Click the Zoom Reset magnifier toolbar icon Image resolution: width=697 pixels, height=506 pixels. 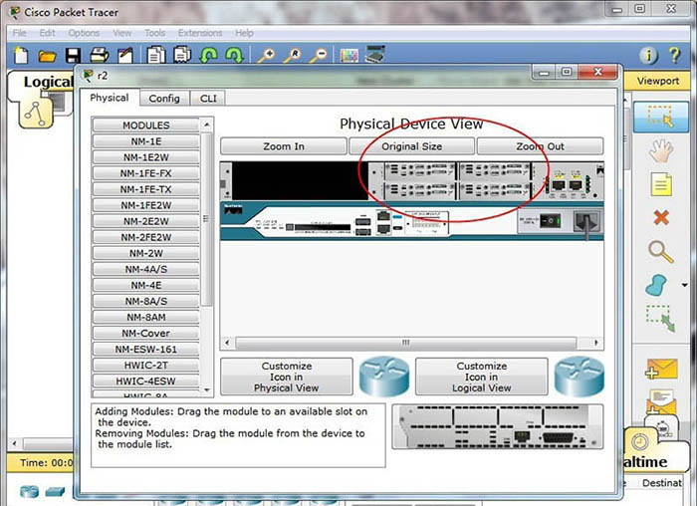coord(293,56)
